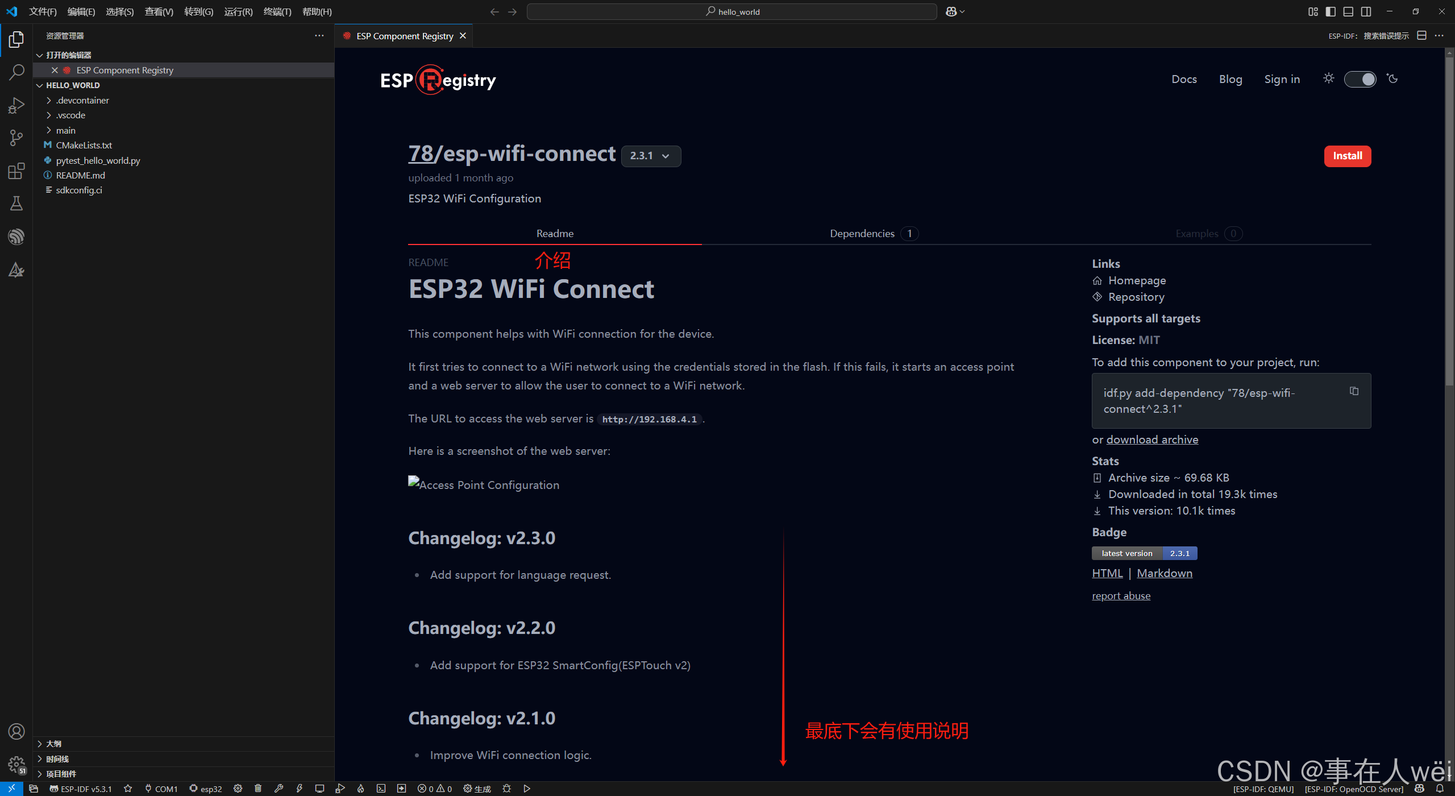
Task: Click the full clean trash icon in status bar
Action: [258, 789]
